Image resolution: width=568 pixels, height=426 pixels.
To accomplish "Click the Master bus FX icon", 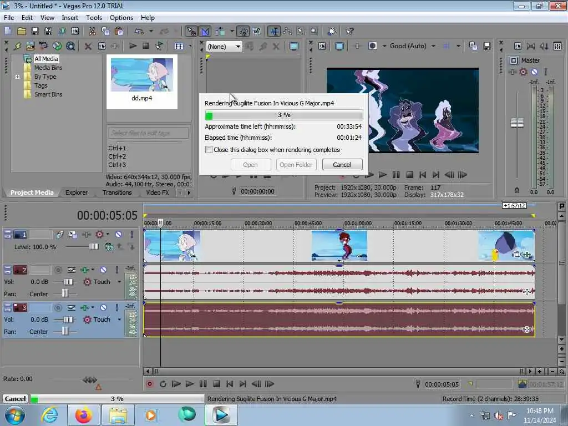I will (x=512, y=72).
